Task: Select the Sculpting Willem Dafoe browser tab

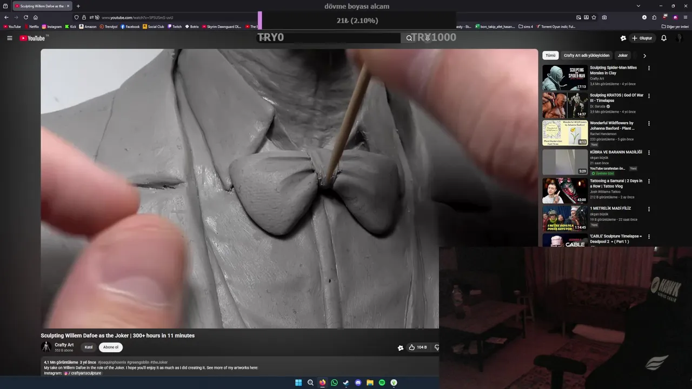Action: coord(42,6)
